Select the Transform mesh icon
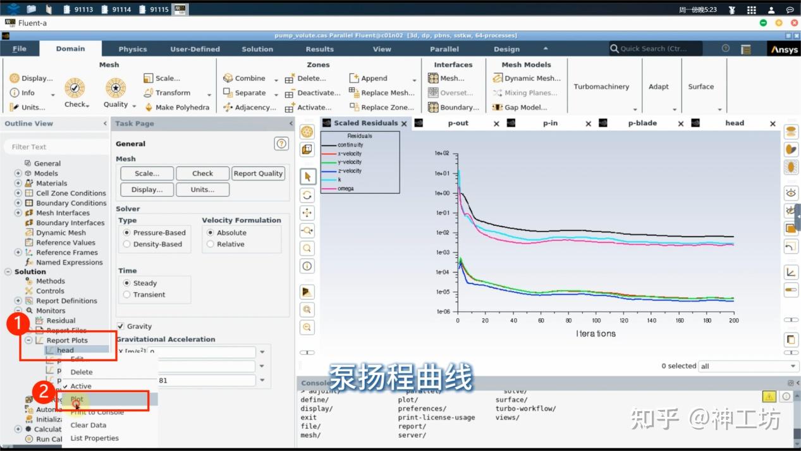Image resolution: width=801 pixels, height=451 pixels. [x=149, y=93]
